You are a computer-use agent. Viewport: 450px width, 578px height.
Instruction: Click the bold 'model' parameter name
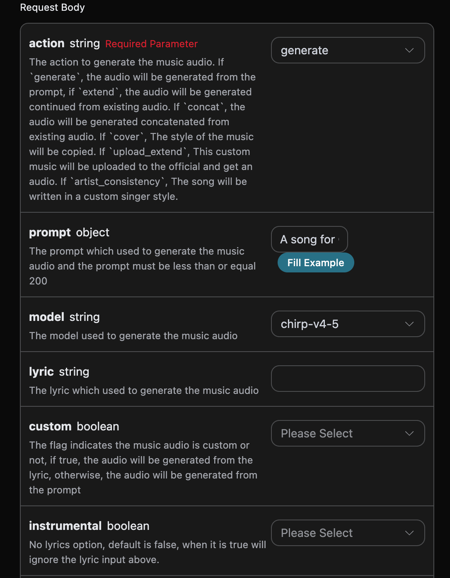(46, 317)
